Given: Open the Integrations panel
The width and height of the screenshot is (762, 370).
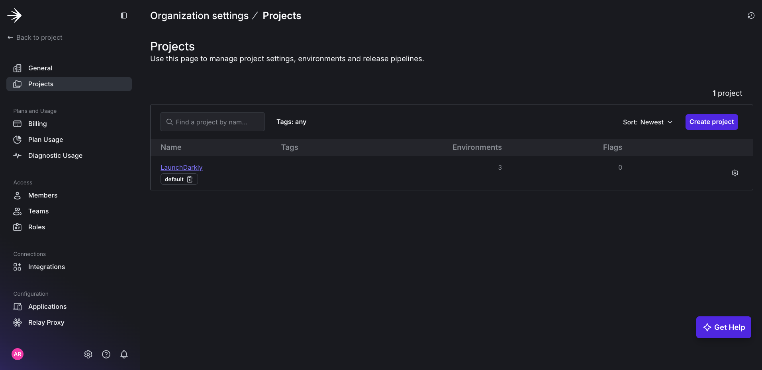Looking at the screenshot, I should point(47,267).
